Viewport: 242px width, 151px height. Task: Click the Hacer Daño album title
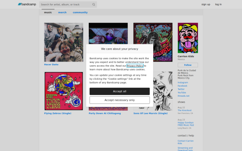point(51,64)
